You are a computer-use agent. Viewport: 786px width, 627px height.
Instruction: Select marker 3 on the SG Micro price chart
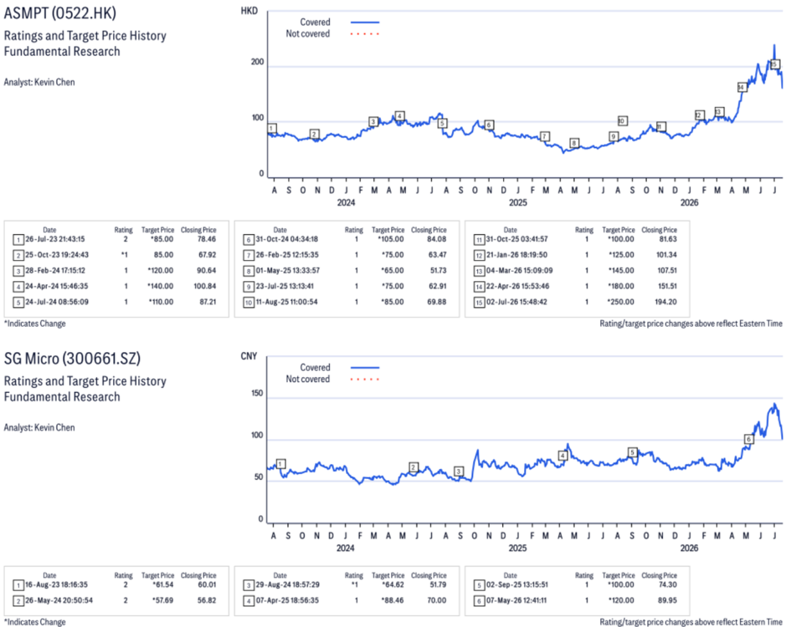pos(458,472)
